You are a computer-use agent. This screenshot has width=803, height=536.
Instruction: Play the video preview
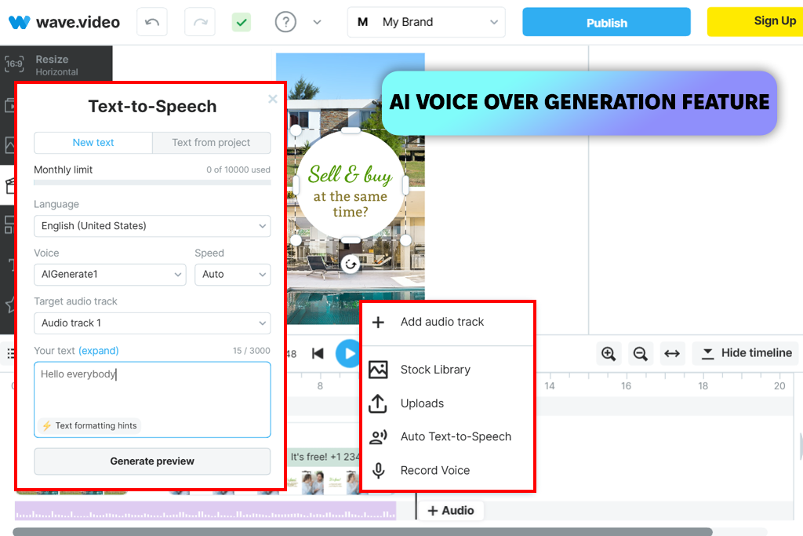point(348,354)
